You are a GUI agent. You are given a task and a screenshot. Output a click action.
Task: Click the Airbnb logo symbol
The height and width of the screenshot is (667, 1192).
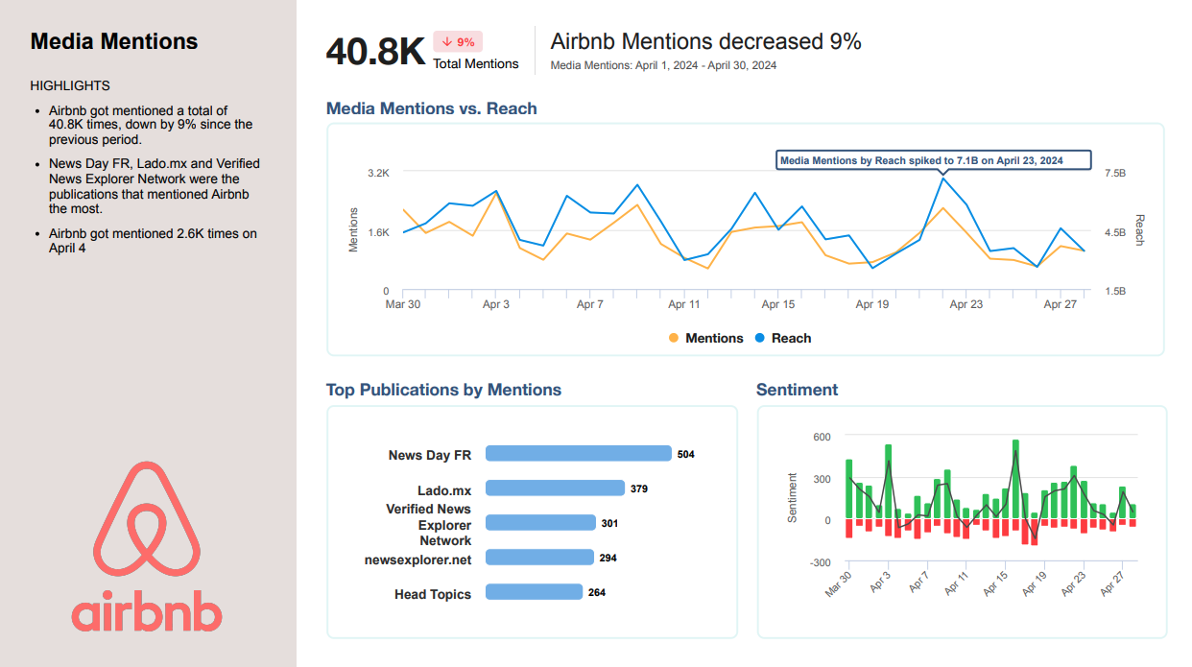point(147,523)
